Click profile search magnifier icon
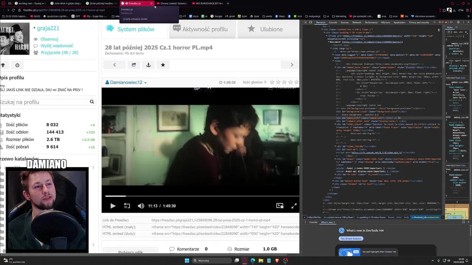The image size is (472, 265). [92, 102]
